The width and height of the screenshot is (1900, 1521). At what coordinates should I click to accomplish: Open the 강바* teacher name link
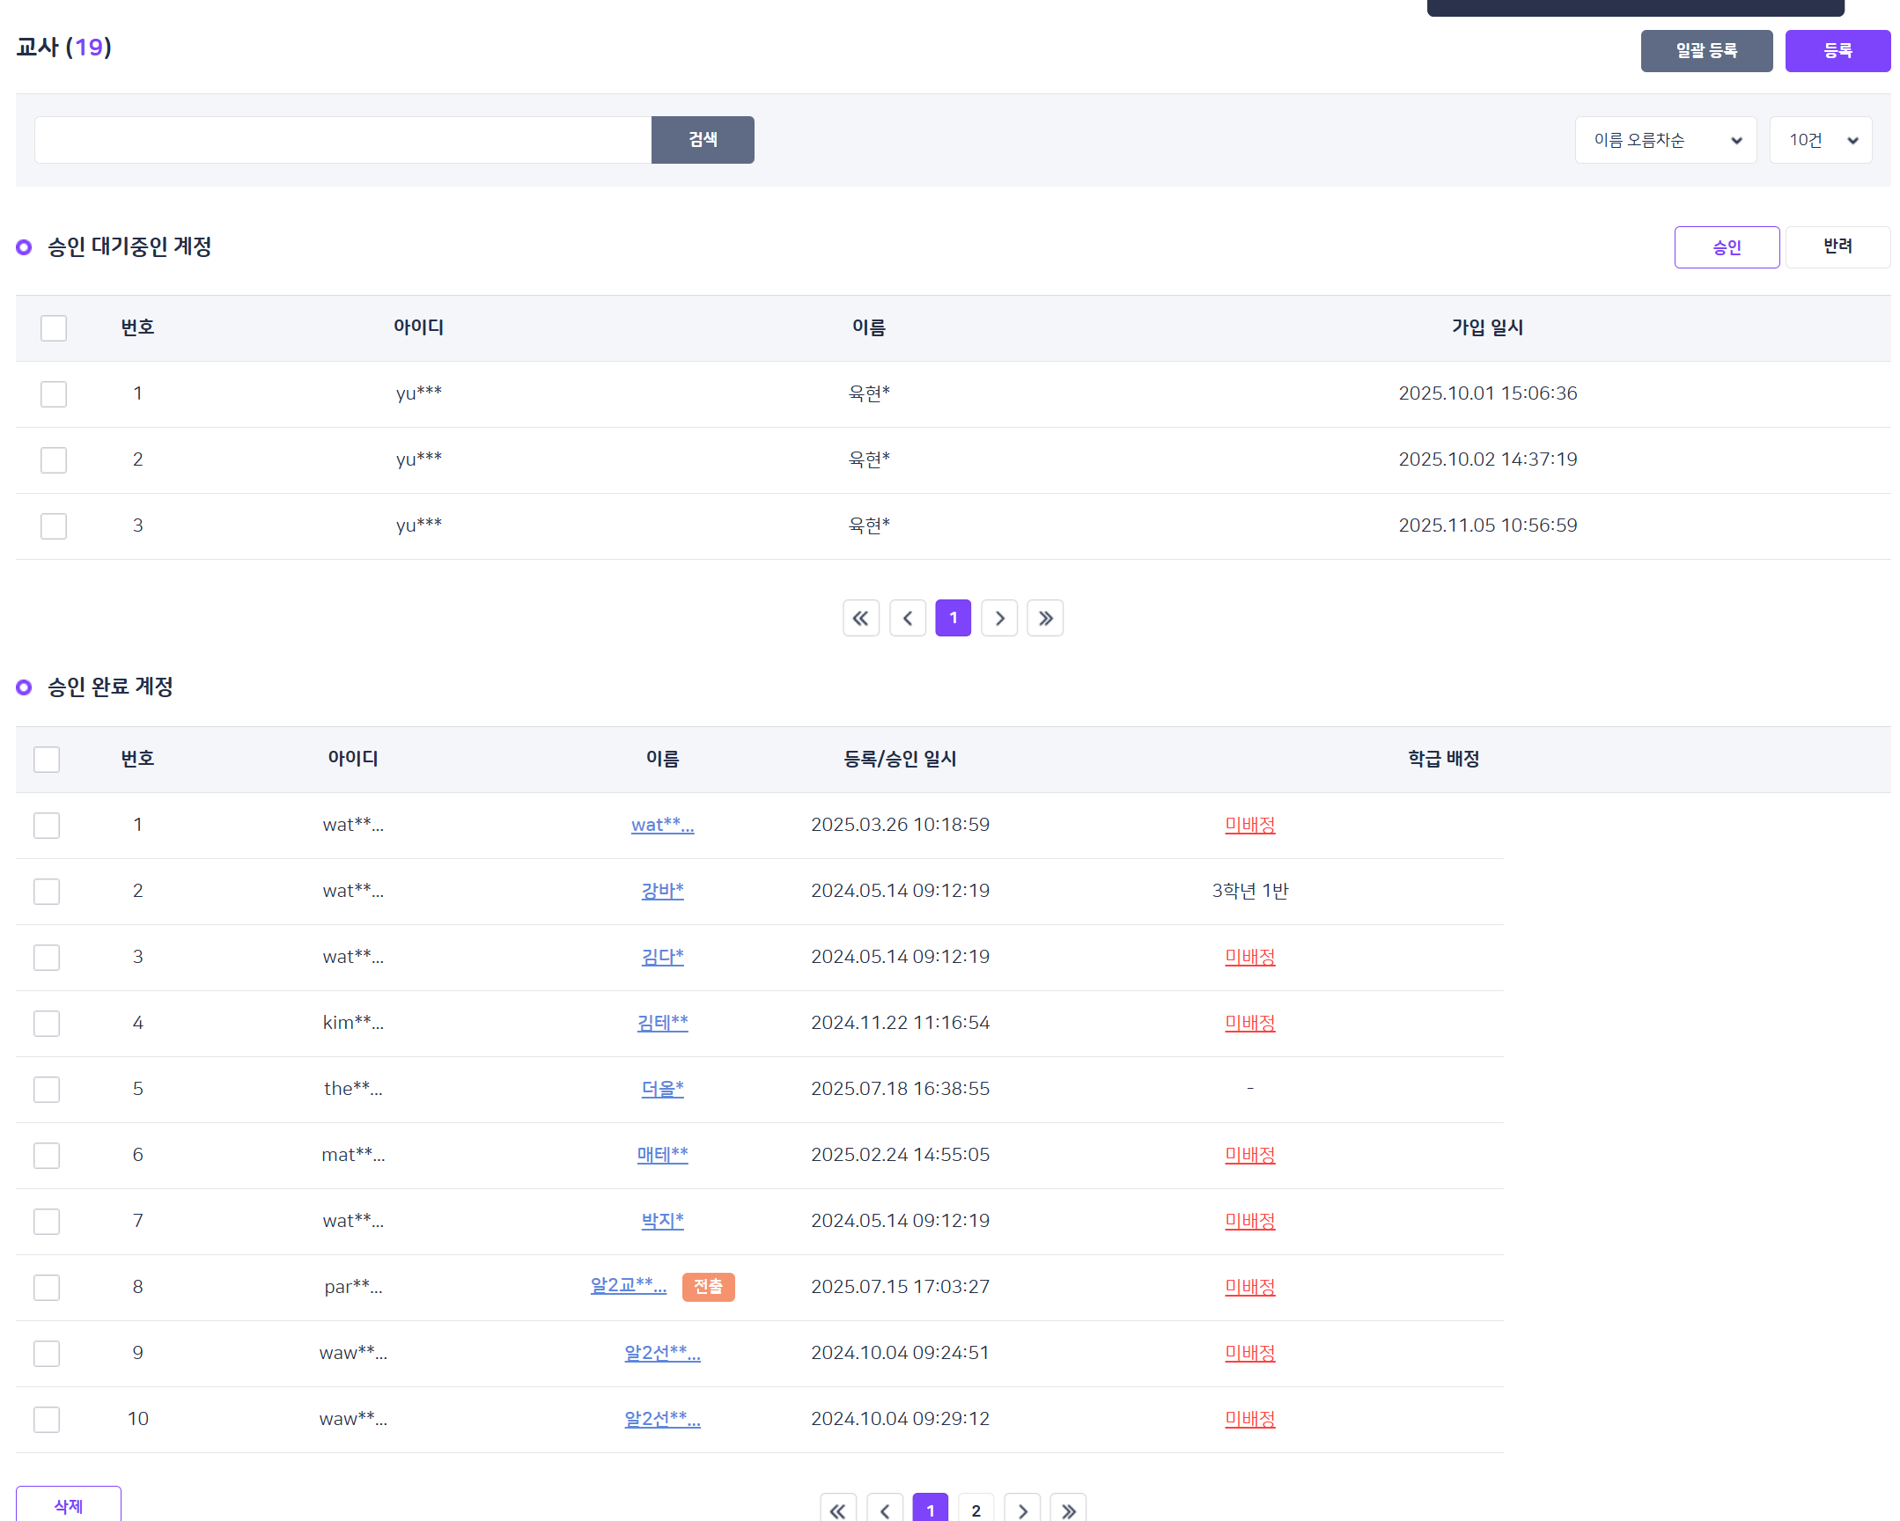coord(662,891)
